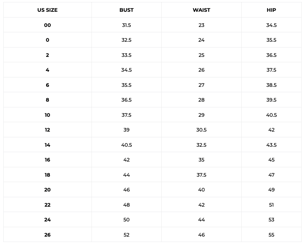Select the size 24 row label

[x=47, y=220]
